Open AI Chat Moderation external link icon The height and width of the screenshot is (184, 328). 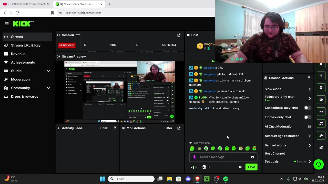click(x=310, y=126)
